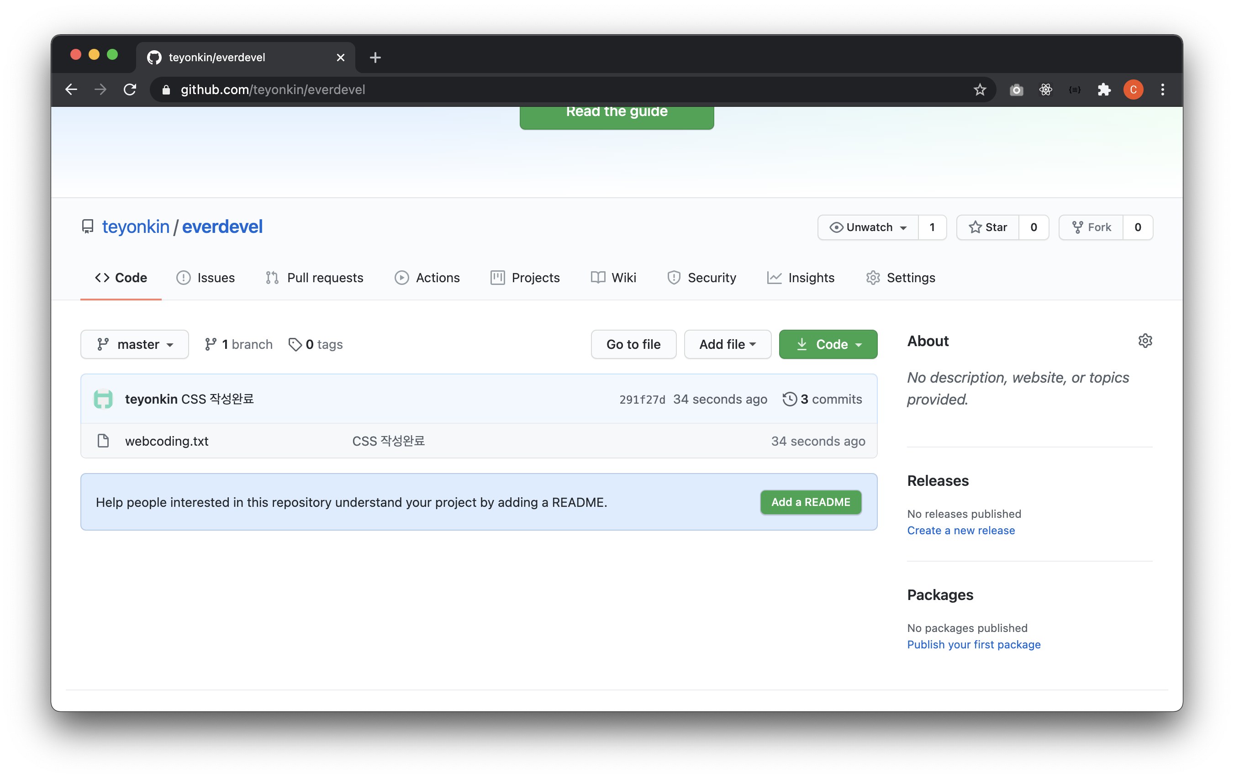Open the Releases heading link
The height and width of the screenshot is (779, 1234).
point(938,480)
